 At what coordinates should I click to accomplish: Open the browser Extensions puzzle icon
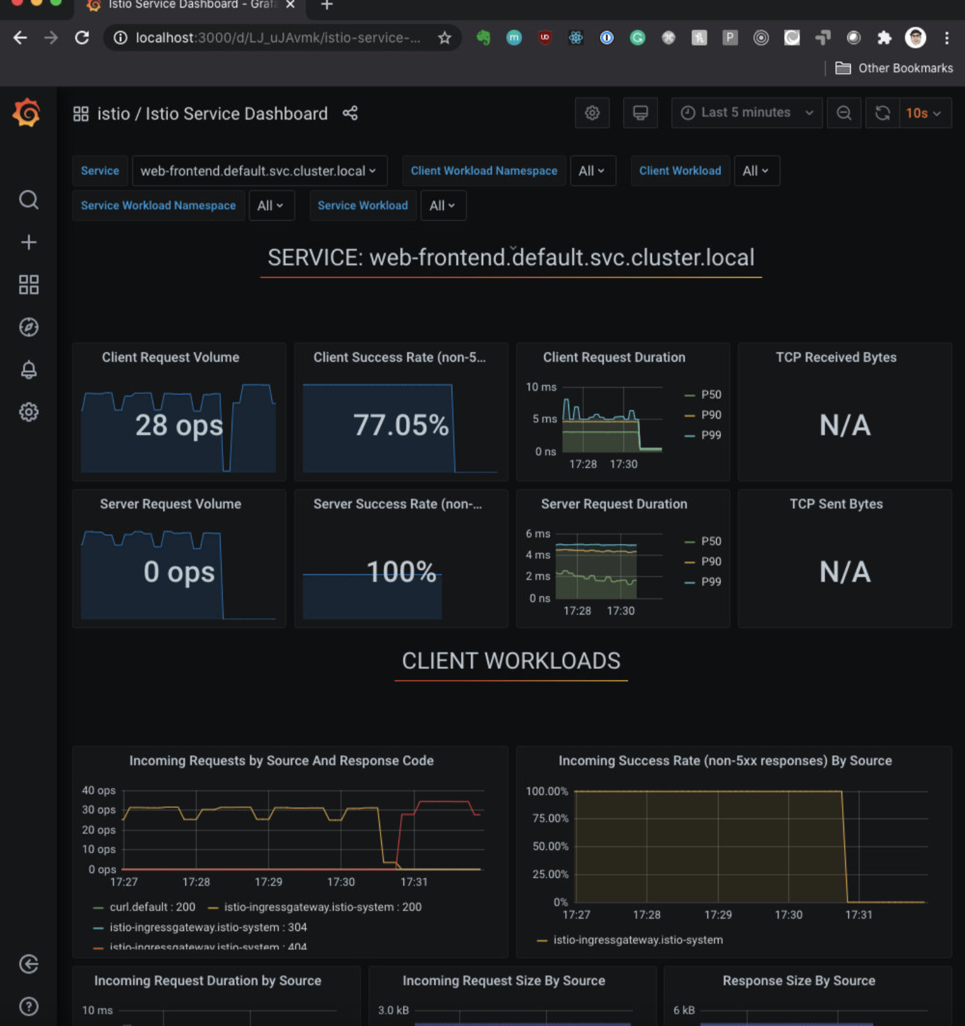[884, 38]
